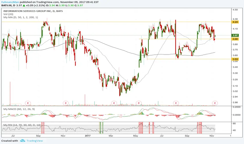Click the L:3.90 low price value

[69, 5]
